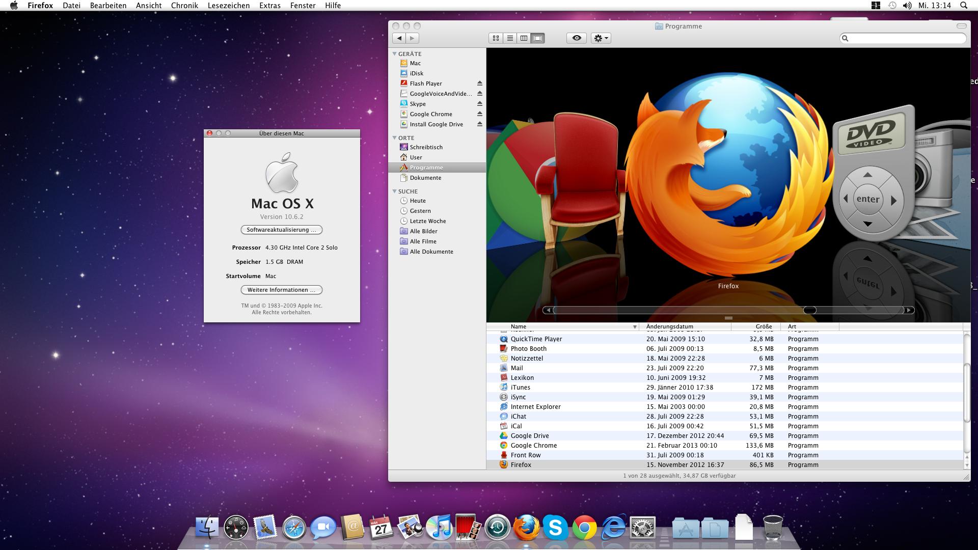Collapse the SUCHE sidebar section
978x550 pixels.
click(395, 191)
